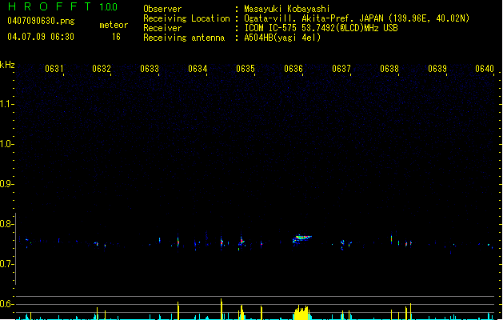The width and height of the screenshot is (503, 320).
Task: Click the 'Receiver' field label
Action: [162, 28]
